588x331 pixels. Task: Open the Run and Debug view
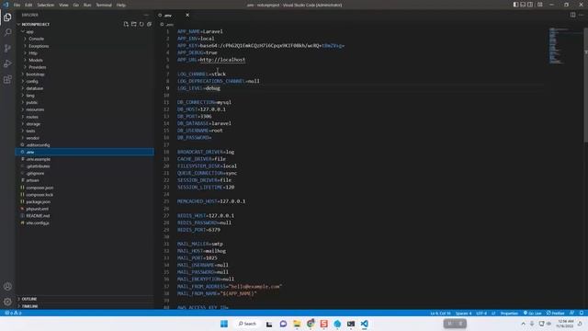(x=7, y=63)
